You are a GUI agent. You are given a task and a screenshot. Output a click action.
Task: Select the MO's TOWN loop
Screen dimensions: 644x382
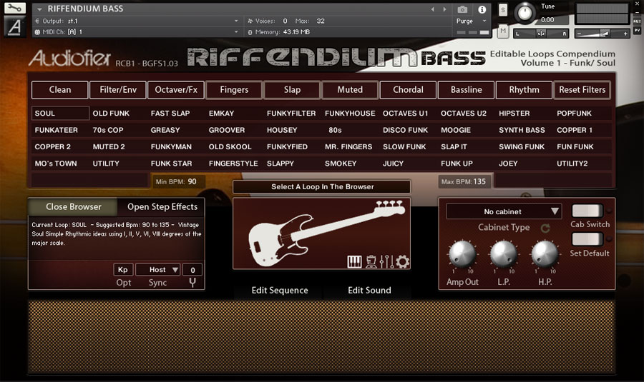pos(55,164)
